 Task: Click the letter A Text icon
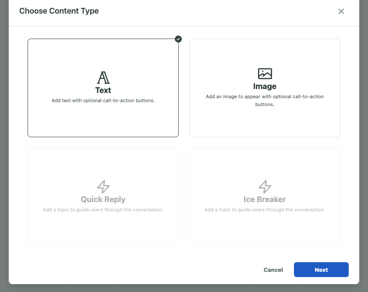(x=103, y=78)
